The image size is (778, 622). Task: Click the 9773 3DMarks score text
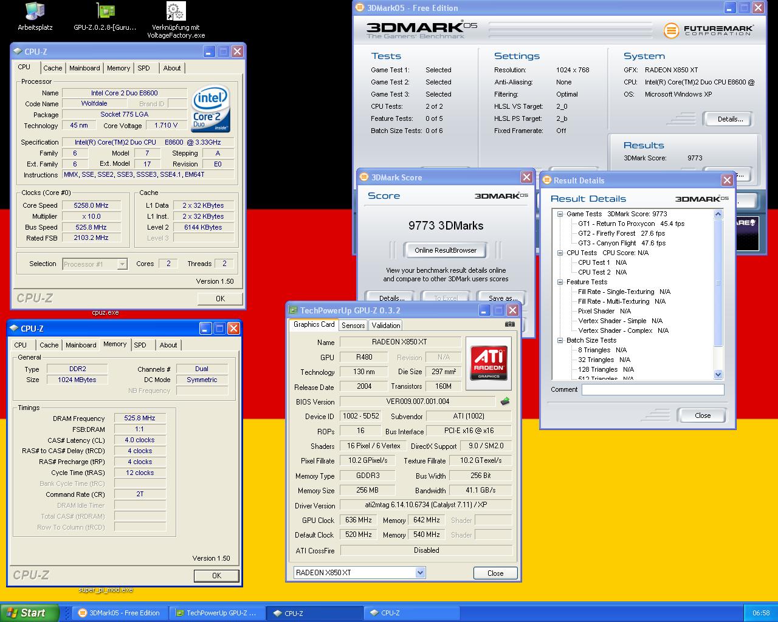coord(446,225)
